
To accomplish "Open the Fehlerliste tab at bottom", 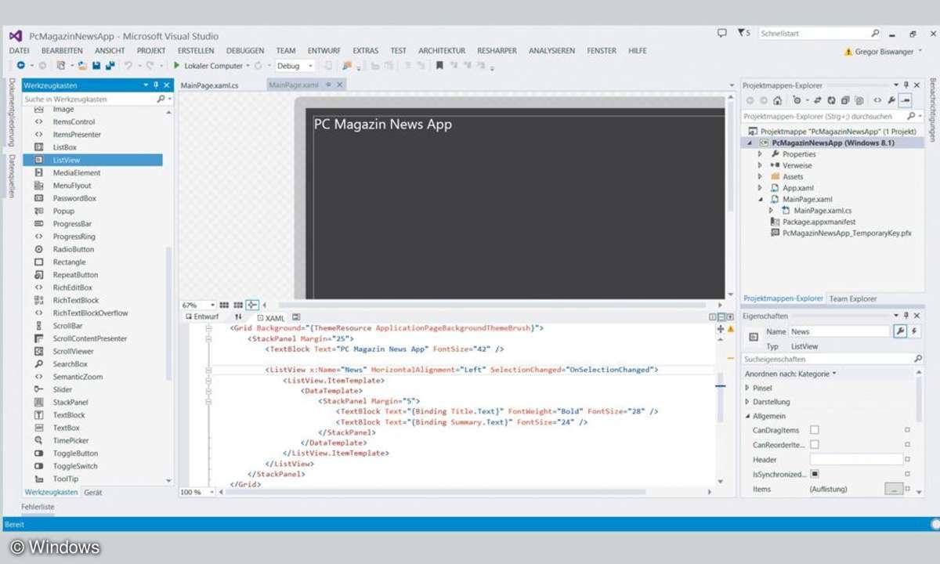I will (38, 507).
